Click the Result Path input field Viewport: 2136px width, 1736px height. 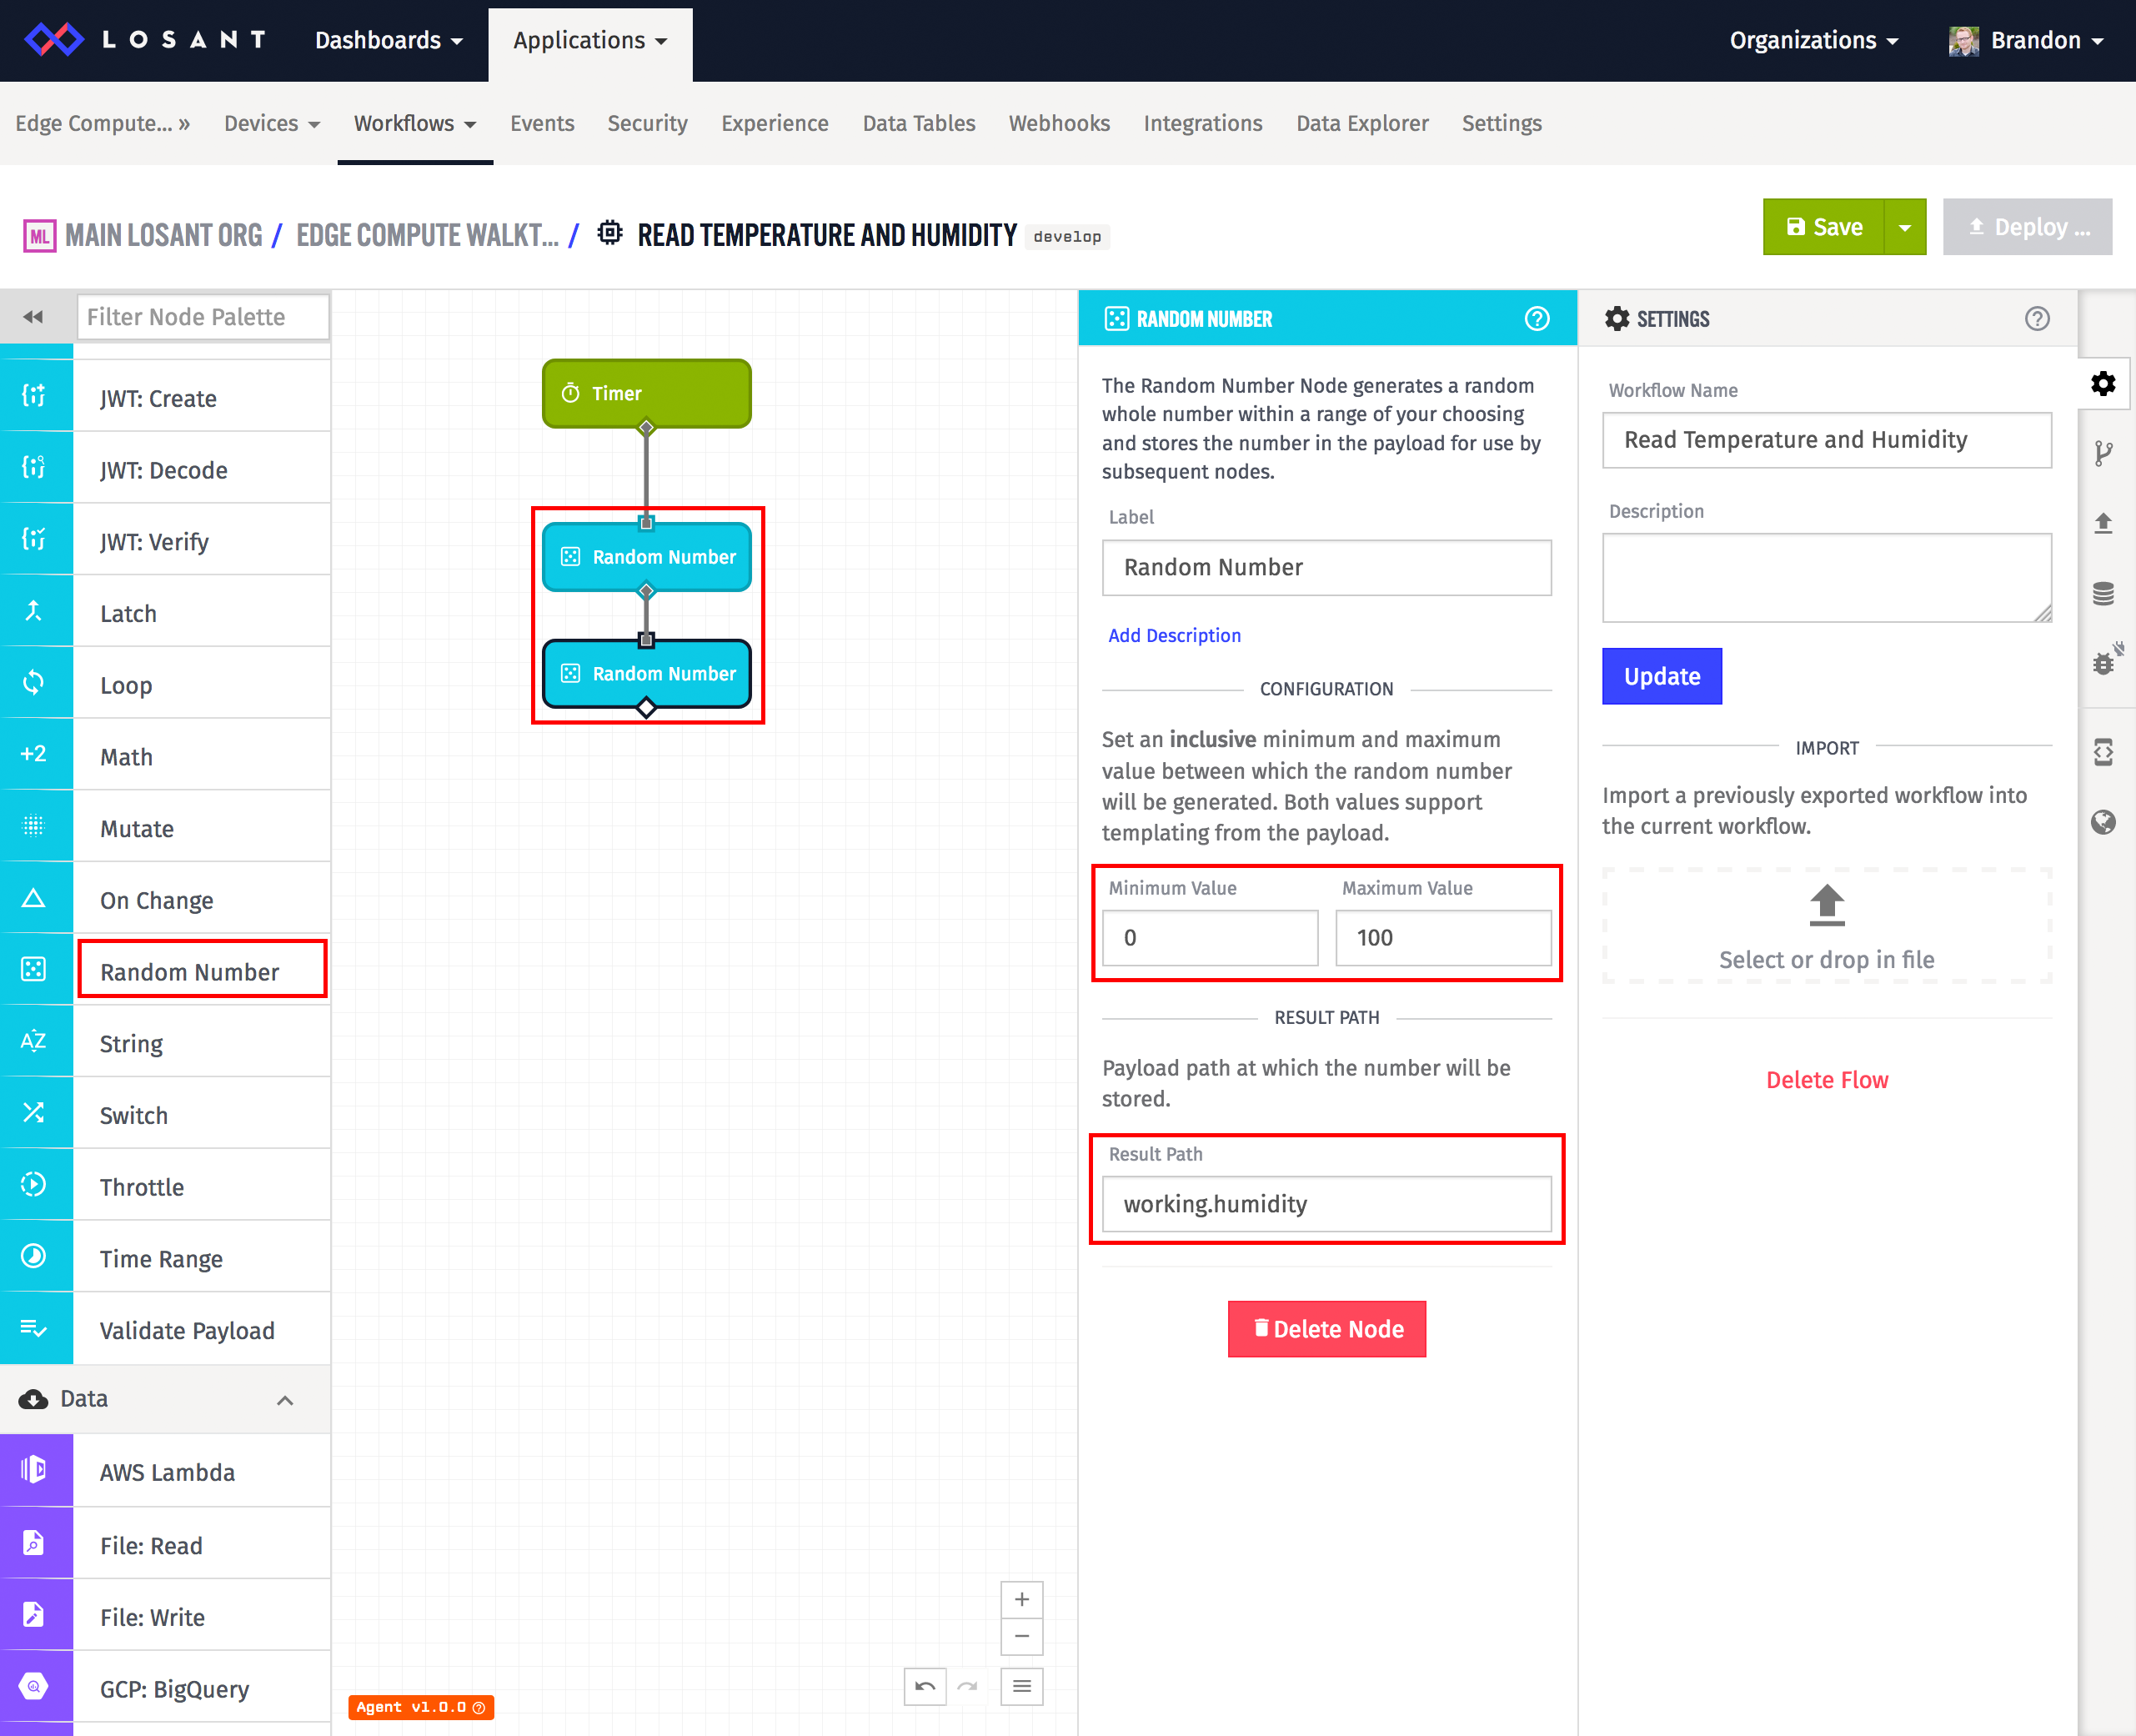pyautogui.click(x=1326, y=1204)
